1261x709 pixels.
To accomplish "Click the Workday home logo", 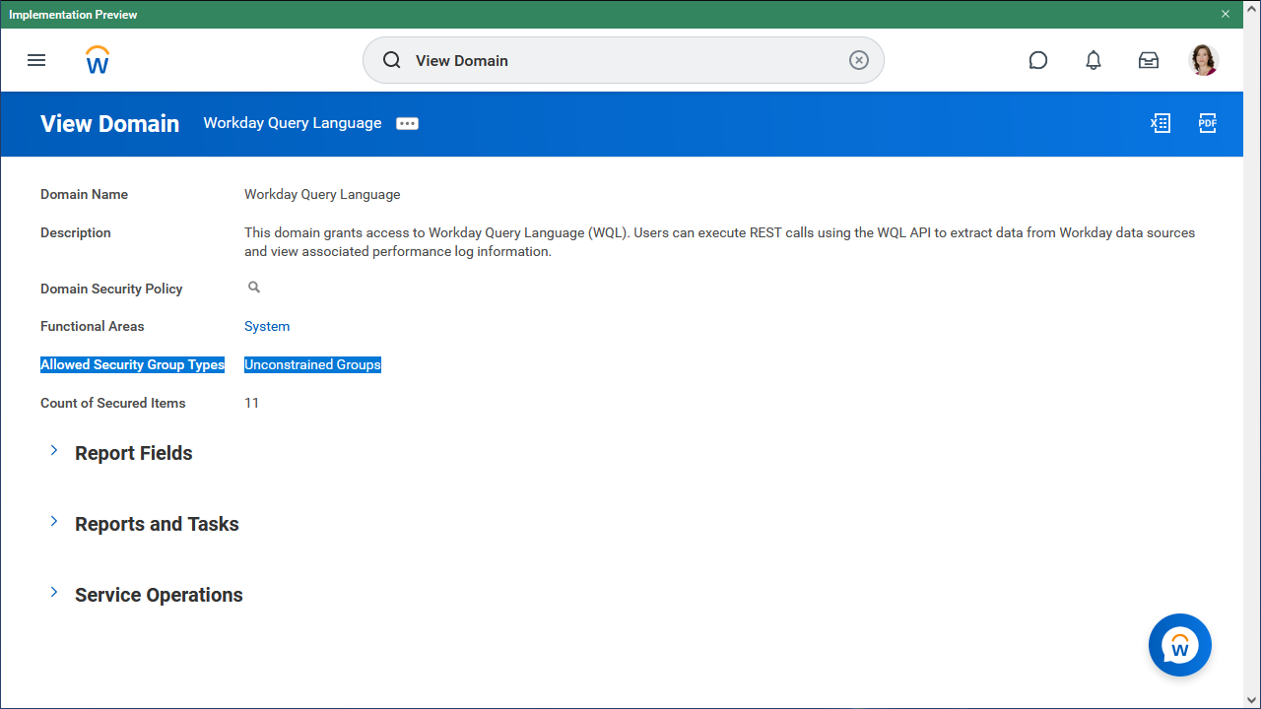I will (x=97, y=60).
